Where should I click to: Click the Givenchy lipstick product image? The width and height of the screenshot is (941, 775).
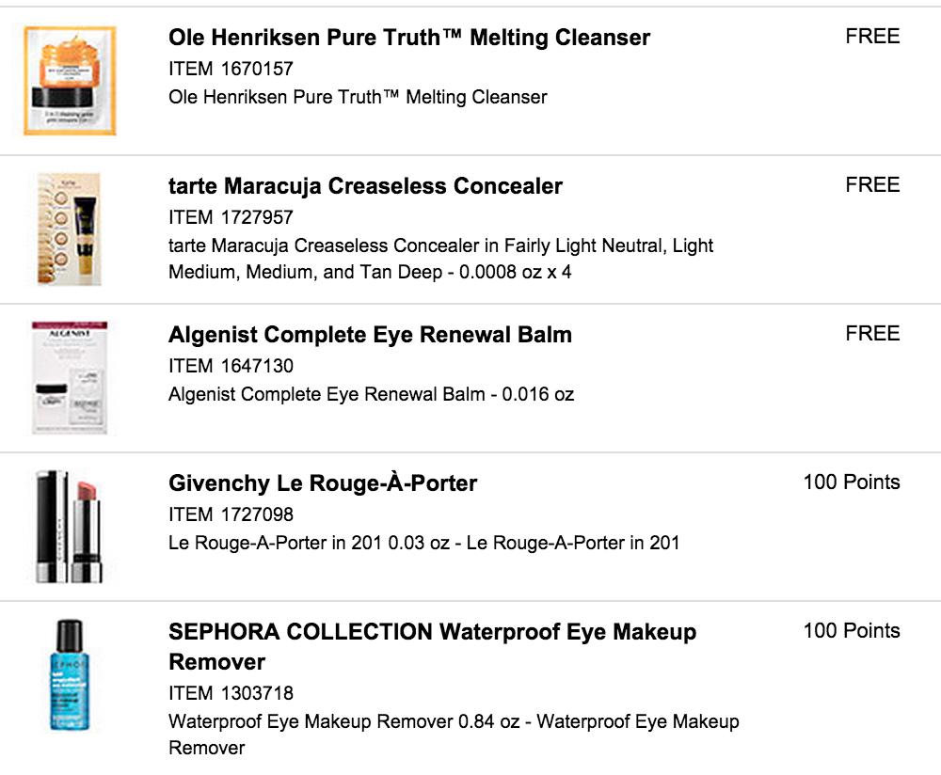(x=70, y=527)
